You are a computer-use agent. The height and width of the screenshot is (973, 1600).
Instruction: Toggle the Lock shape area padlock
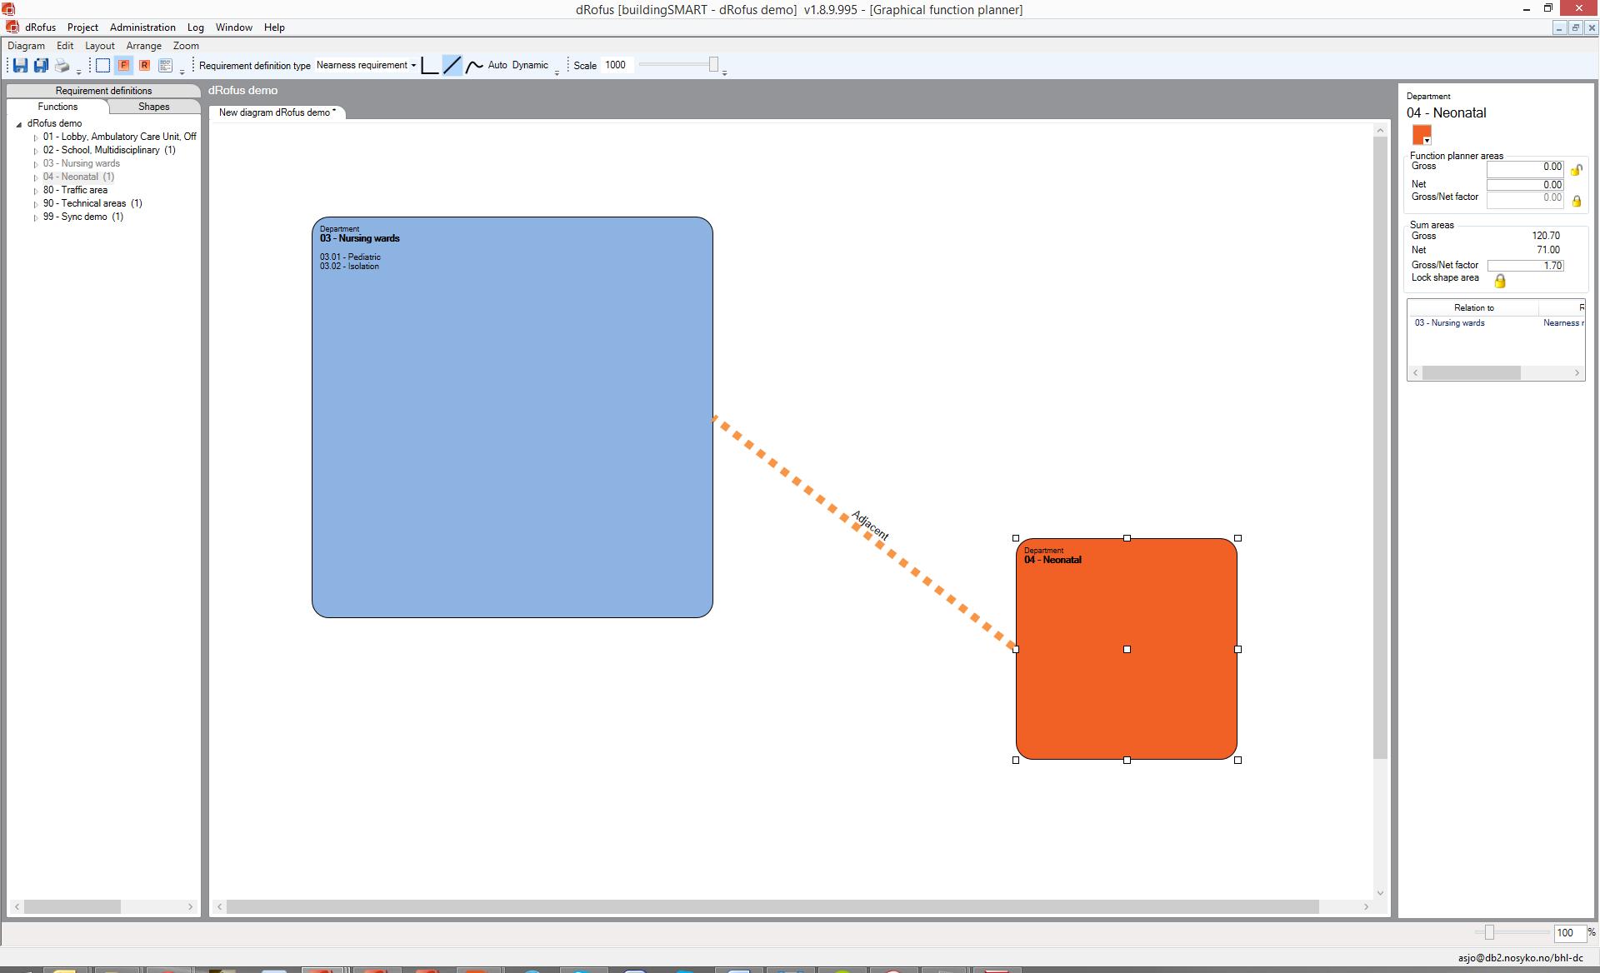pyautogui.click(x=1500, y=282)
